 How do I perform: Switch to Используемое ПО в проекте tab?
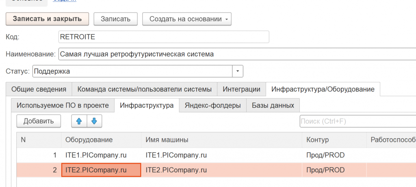pyautogui.click(x=63, y=105)
